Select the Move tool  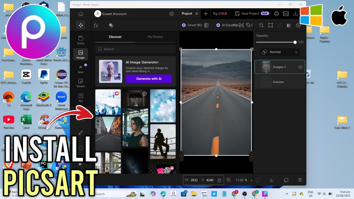[81, 25]
